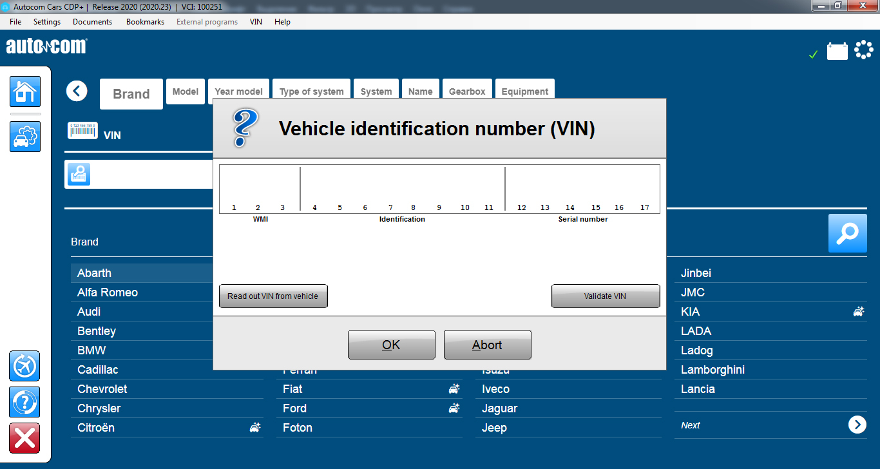The height and width of the screenshot is (469, 880).
Task: Click the car icon beside Citroën
Action: point(255,428)
